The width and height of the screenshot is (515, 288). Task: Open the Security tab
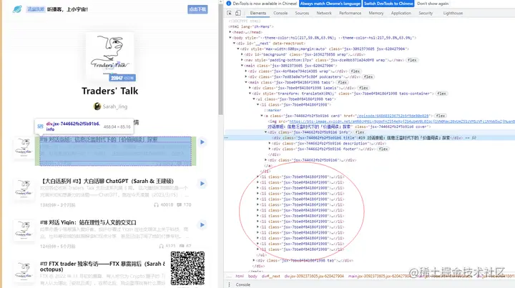coord(426,13)
